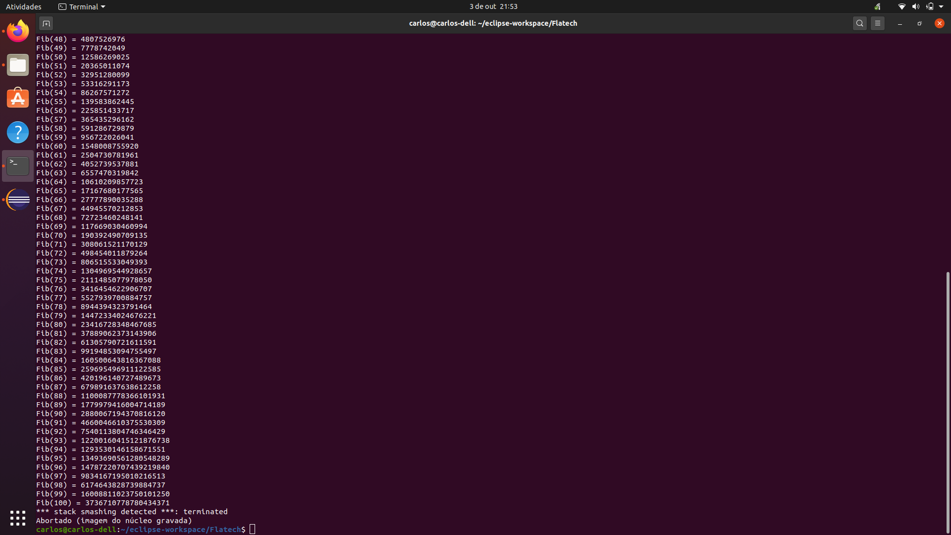The image size is (951, 535).
Task: Expand the system status menu arrow
Action: (941, 6)
